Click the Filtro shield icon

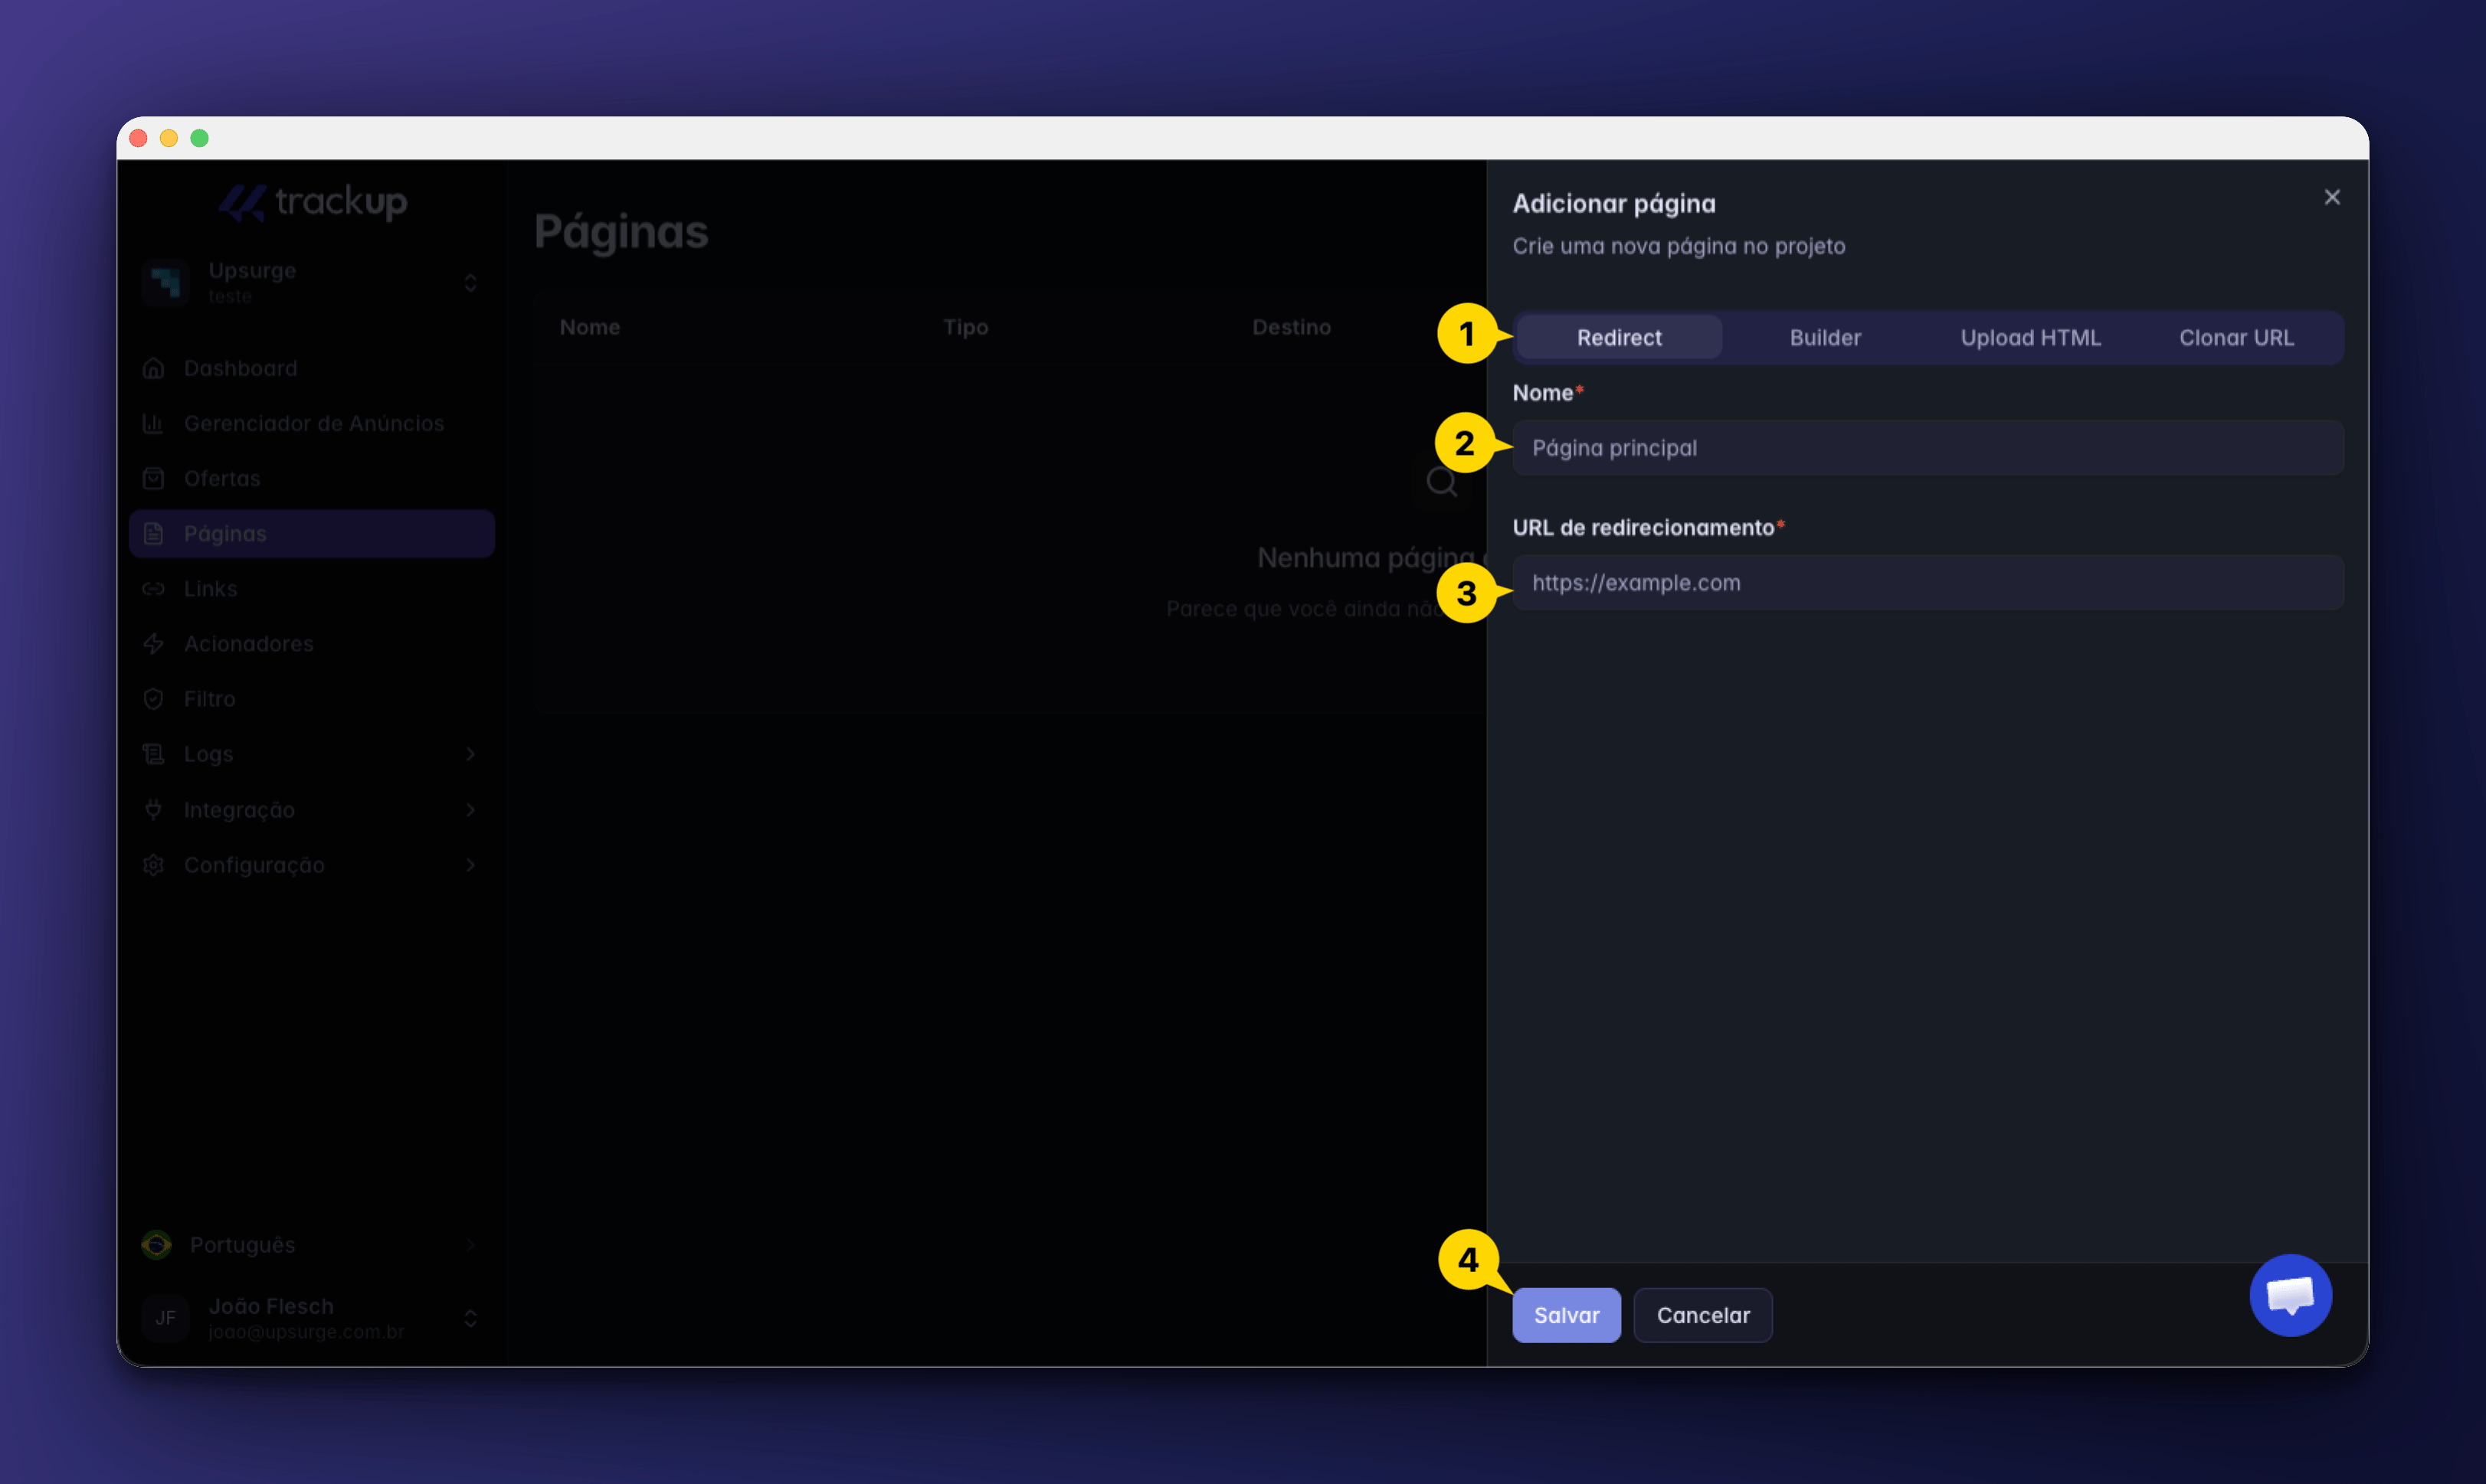(153, 698)
